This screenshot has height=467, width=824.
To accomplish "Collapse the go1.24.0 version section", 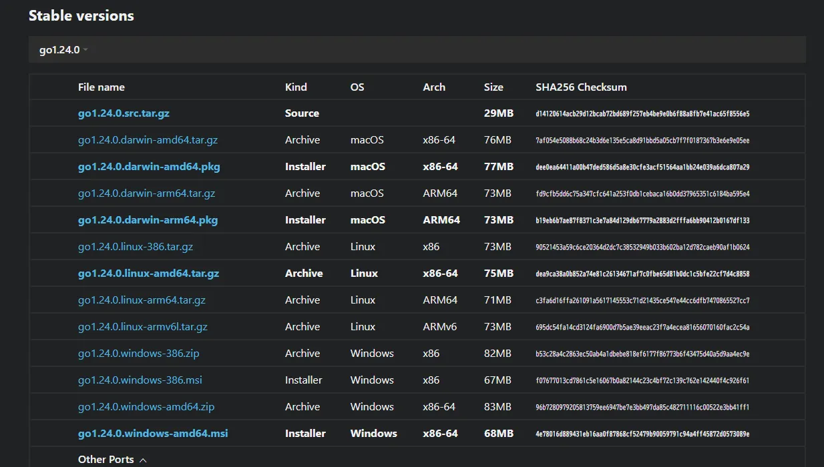I will pyautogui.click(x=59, y=50).
